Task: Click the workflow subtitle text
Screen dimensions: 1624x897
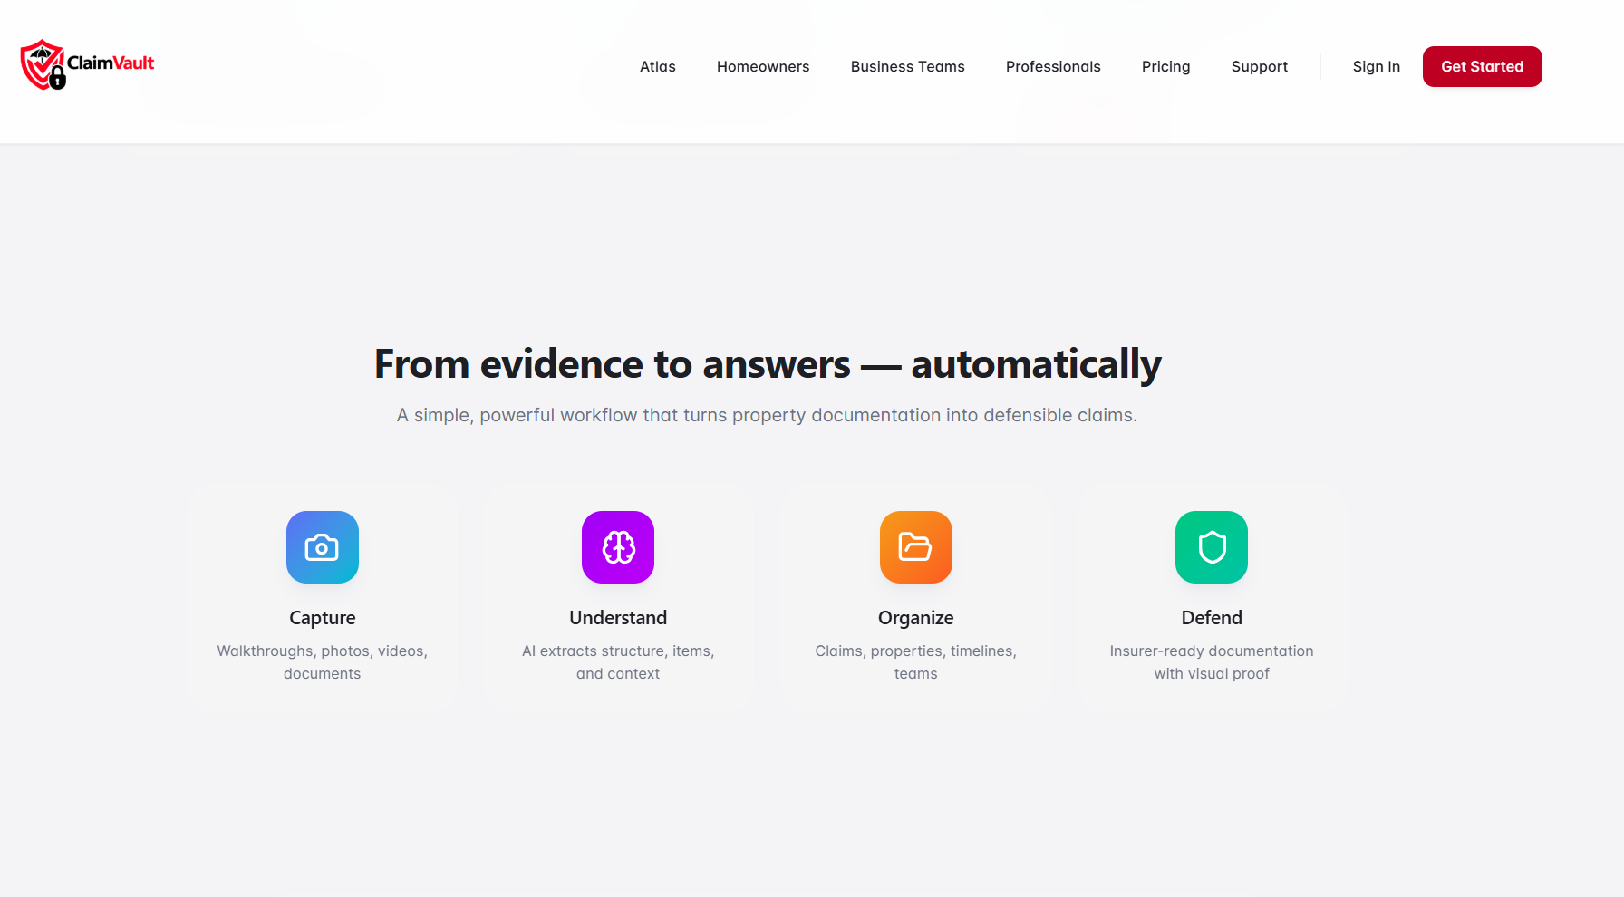Action: (767, 415)
